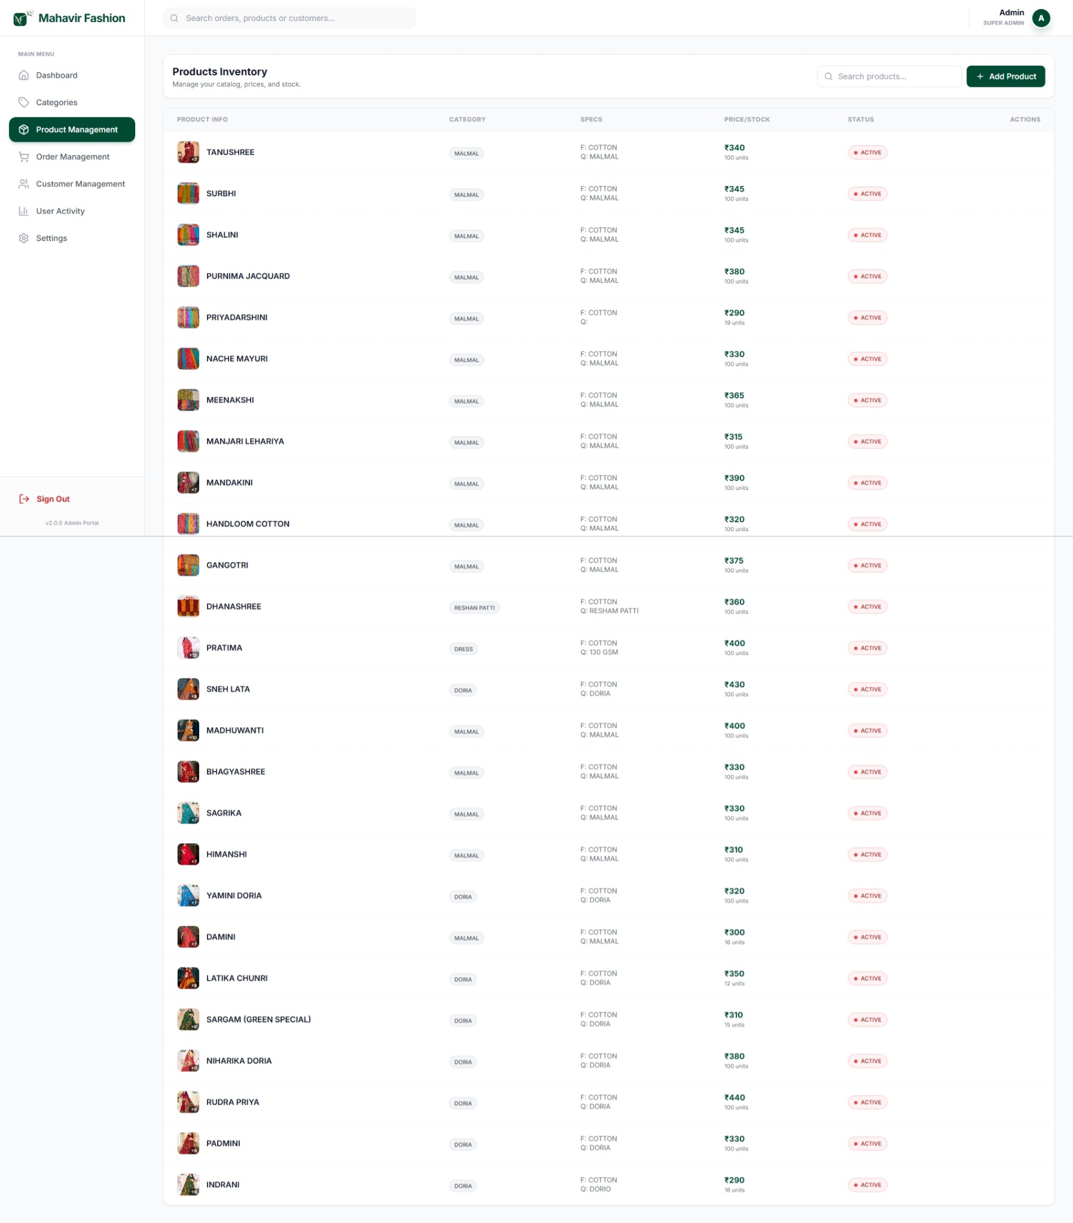This screenshot has height=1223, width=1073.
Task: Click the DORIA category tag for INDRANI
Action: 462,1186
